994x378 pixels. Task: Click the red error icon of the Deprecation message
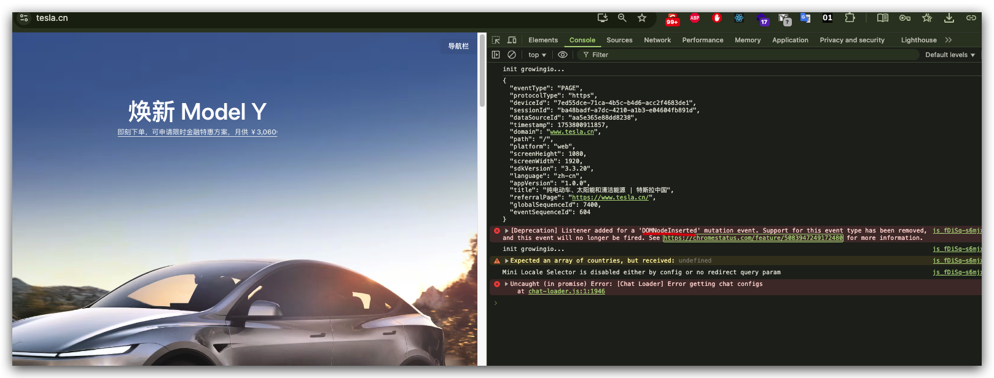(x=496, y=231)
